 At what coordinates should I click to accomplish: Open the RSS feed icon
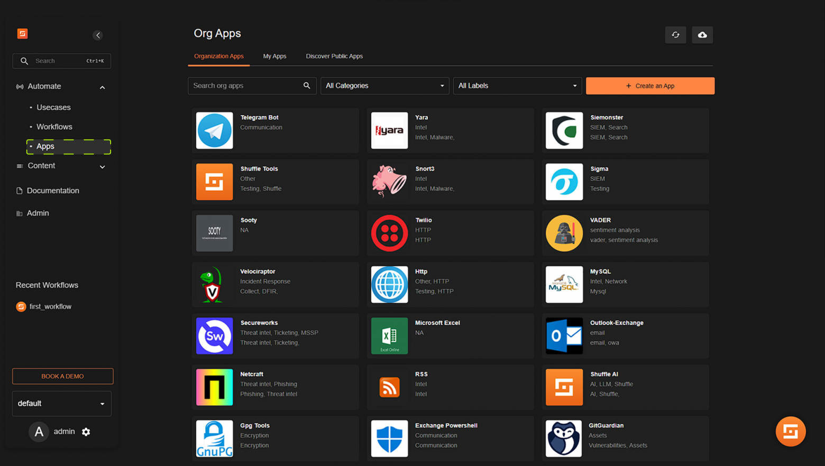tap(389, 387)
